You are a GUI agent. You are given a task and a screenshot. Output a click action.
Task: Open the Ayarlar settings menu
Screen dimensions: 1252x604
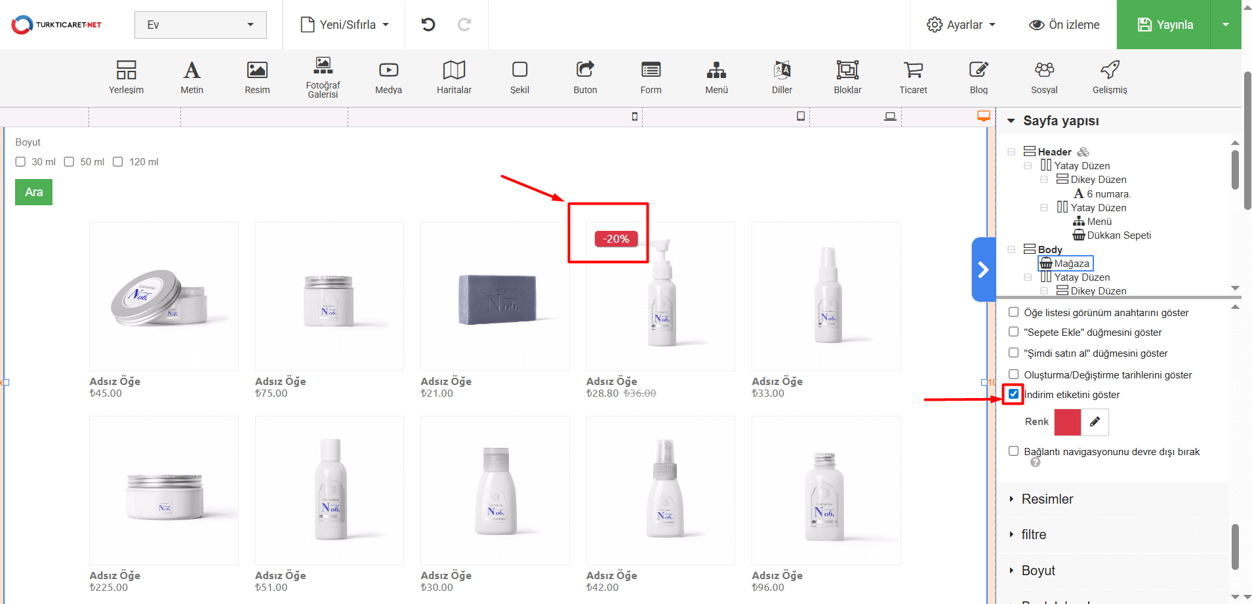[x=961, y=25]
